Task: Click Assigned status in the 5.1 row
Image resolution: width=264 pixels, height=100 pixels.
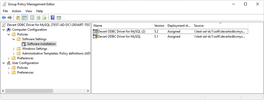Action: (174, 37)
